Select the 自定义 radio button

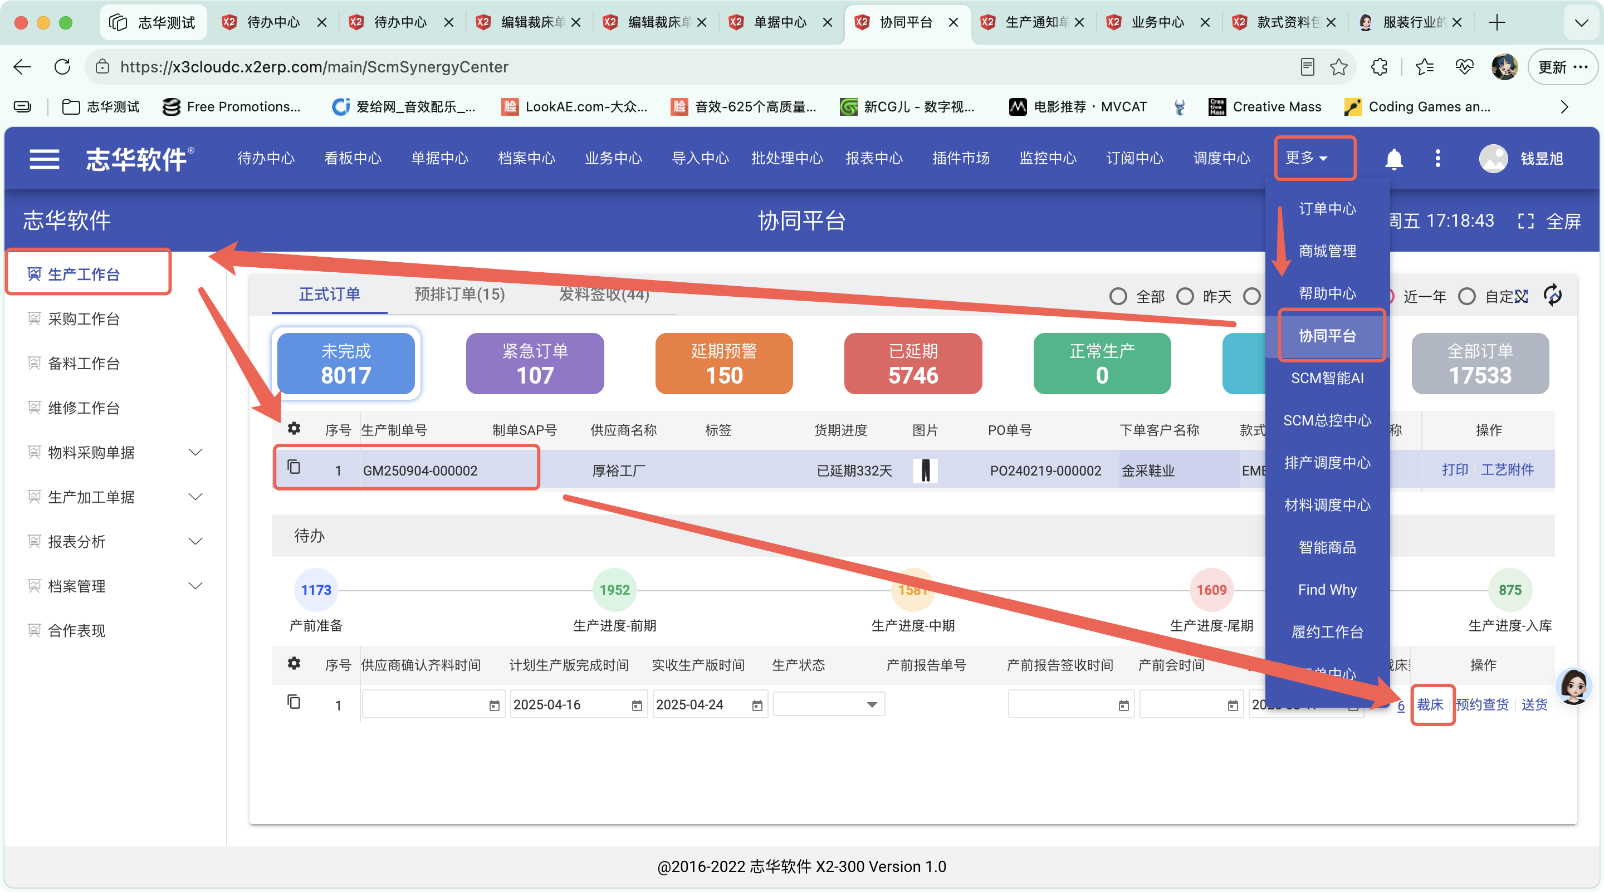tap(1467, 296)
